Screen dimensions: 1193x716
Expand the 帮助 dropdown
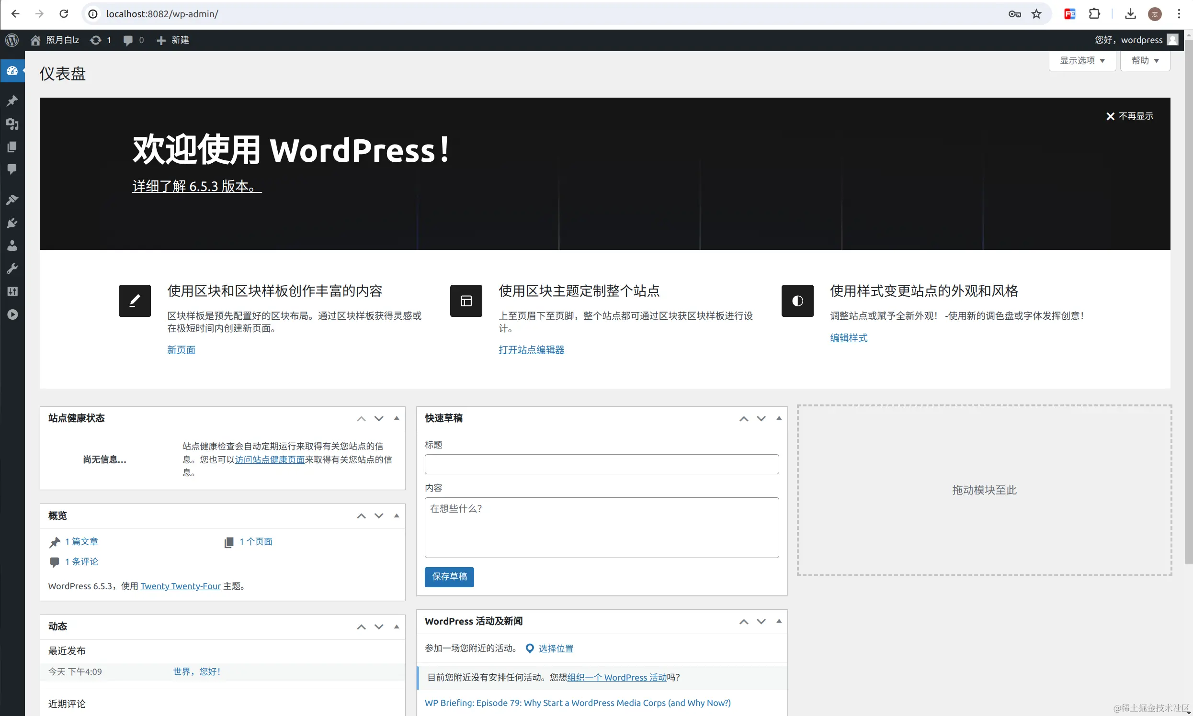pos(1145,61)
